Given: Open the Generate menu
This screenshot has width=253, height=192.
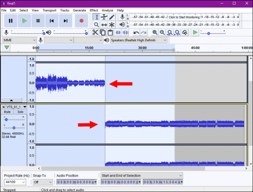Looking at the screenshot, I should pos(80,10).
